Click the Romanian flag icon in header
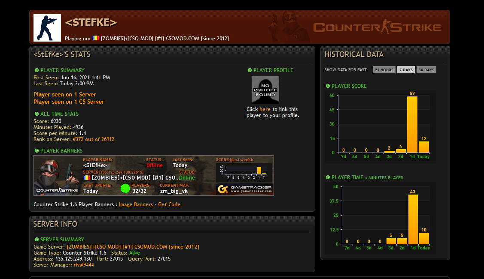This screenshot has height=279, width=484. (96, 38)
